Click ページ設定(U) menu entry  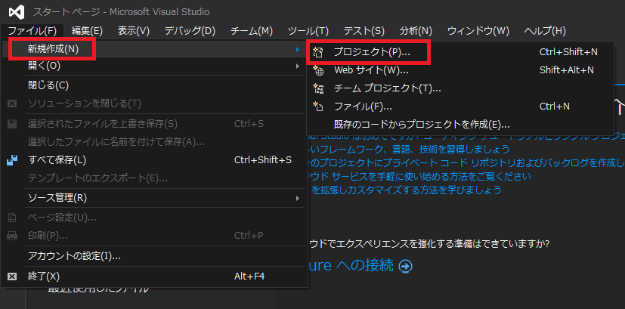[153, 218]
